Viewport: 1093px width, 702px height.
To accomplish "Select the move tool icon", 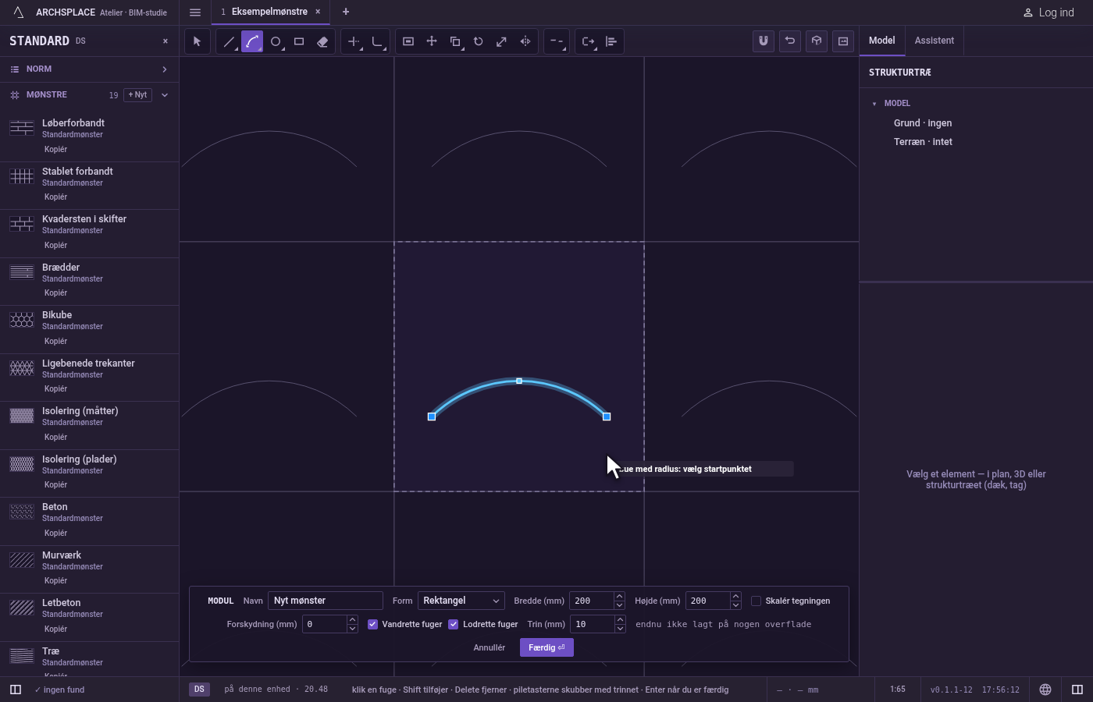I will 432,41.
